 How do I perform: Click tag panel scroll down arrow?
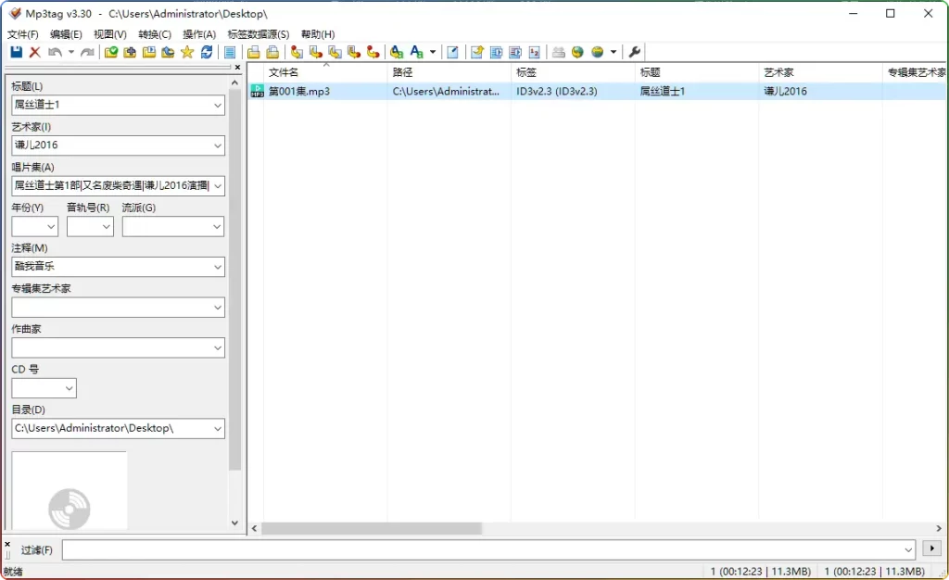click(234, 523)
